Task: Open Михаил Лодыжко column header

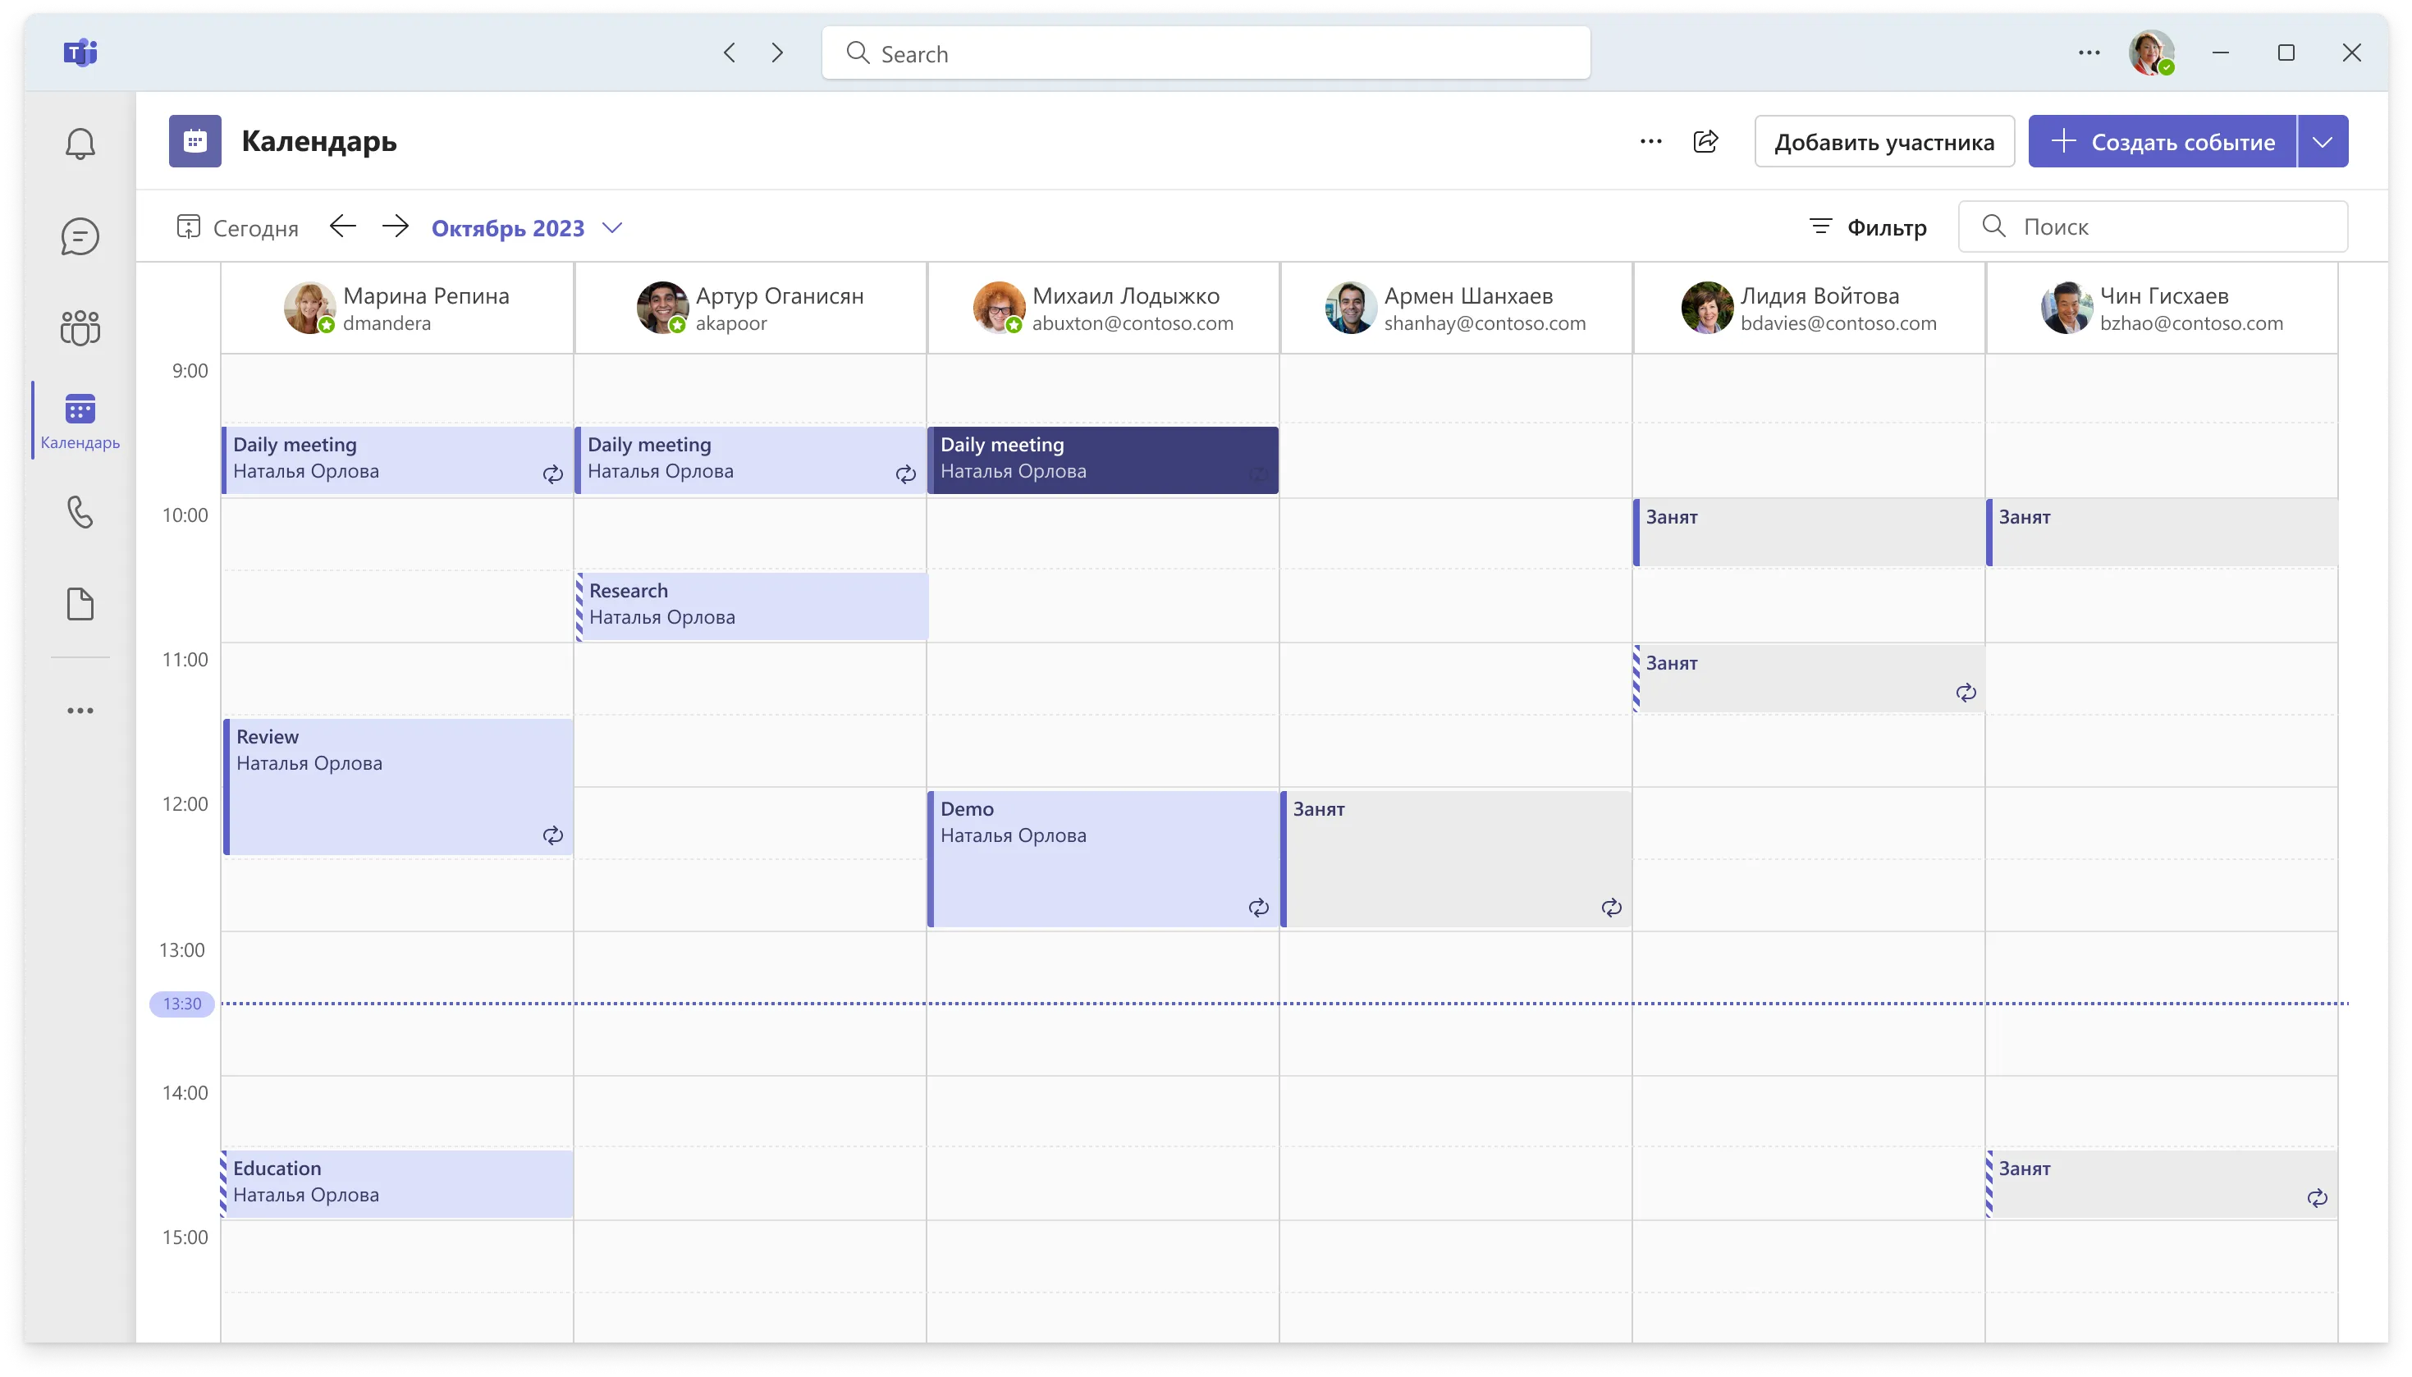Action: 1102,309
